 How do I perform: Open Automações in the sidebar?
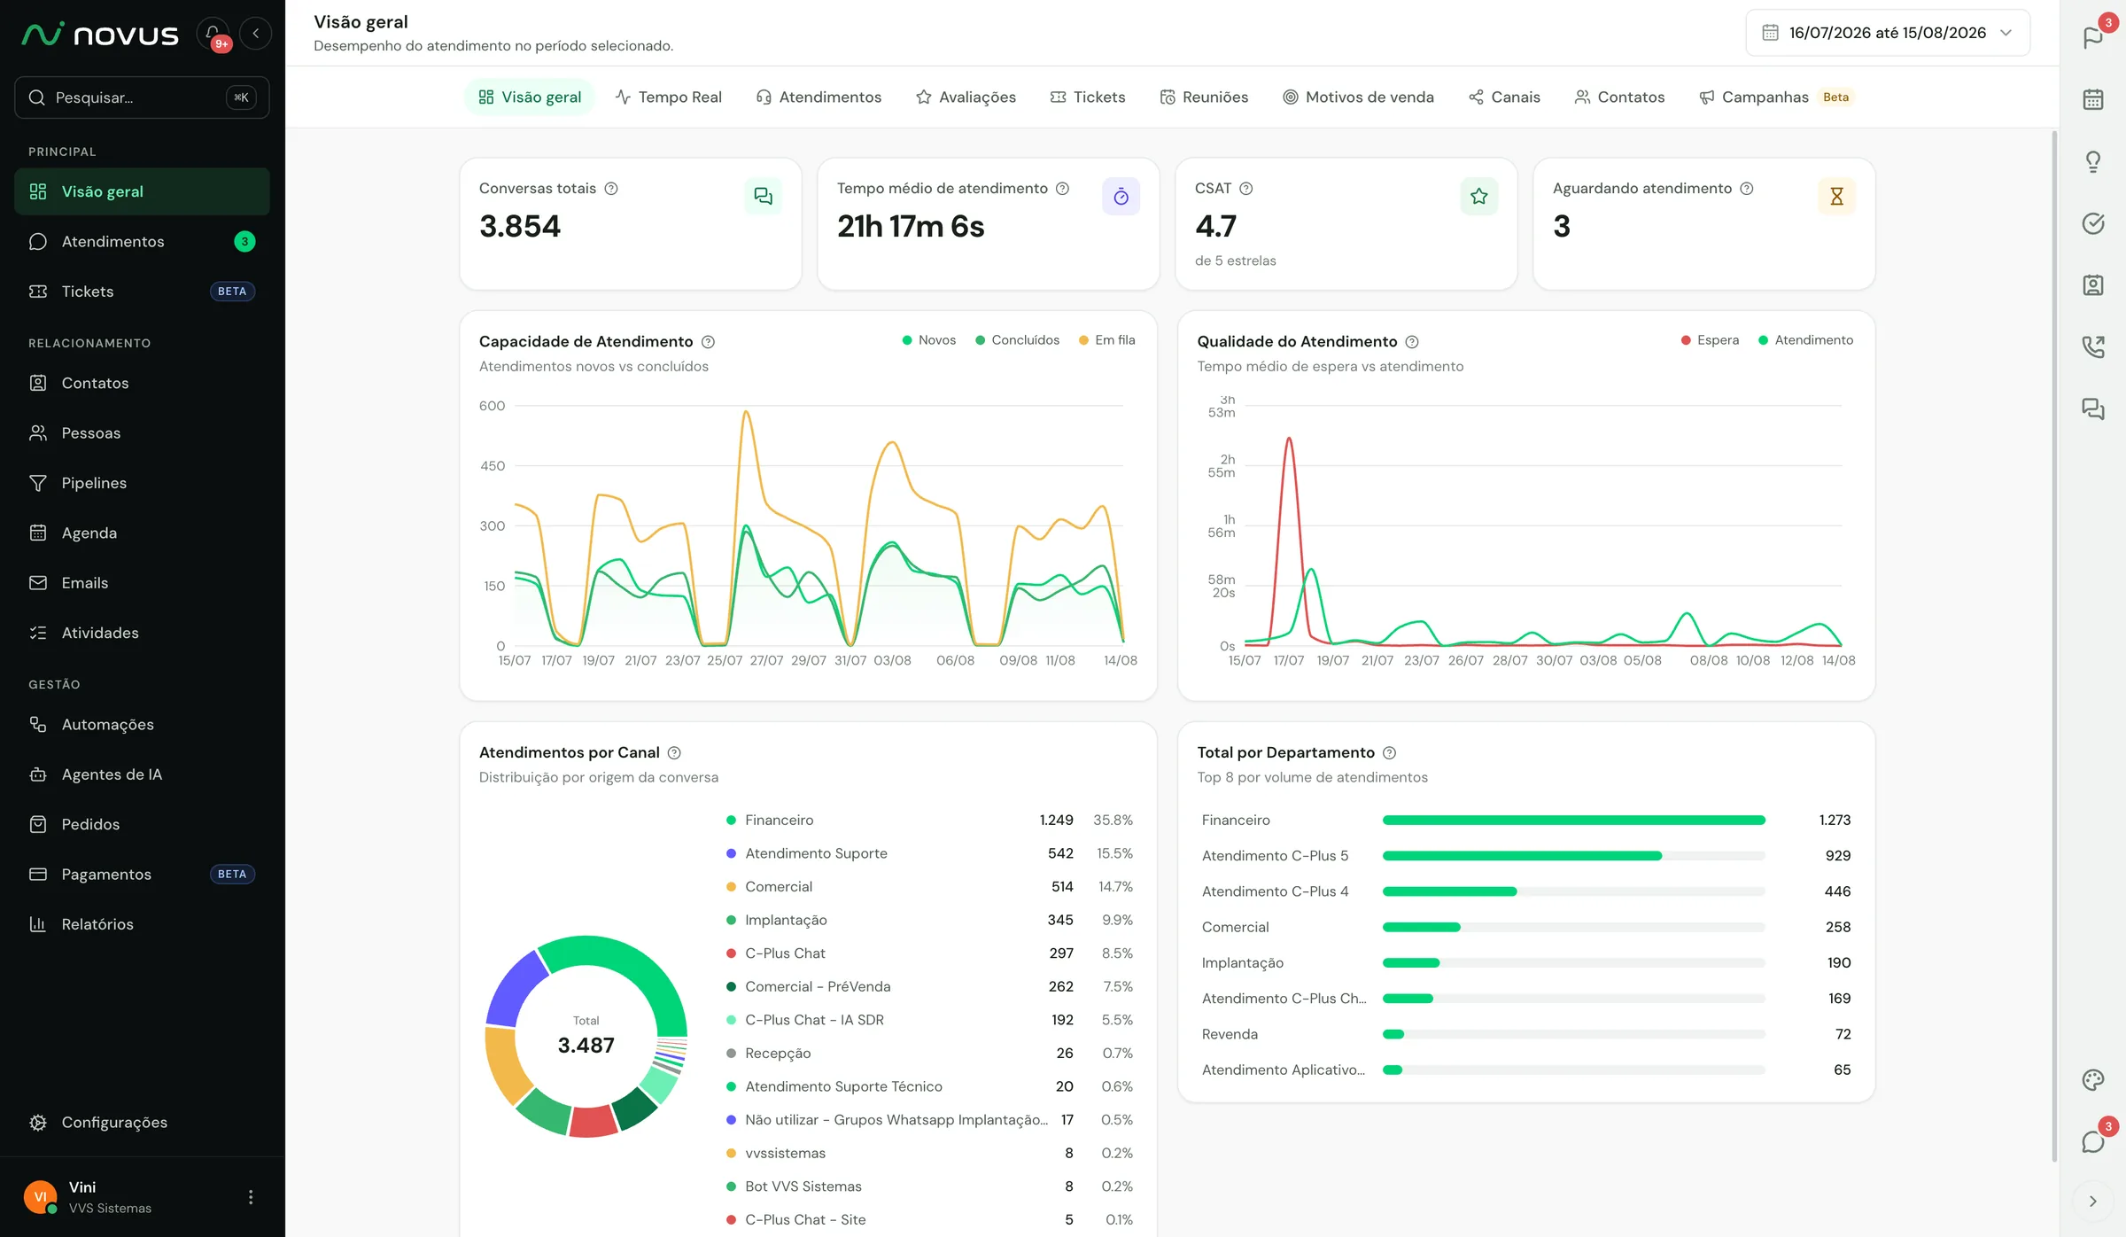point(142,725)
